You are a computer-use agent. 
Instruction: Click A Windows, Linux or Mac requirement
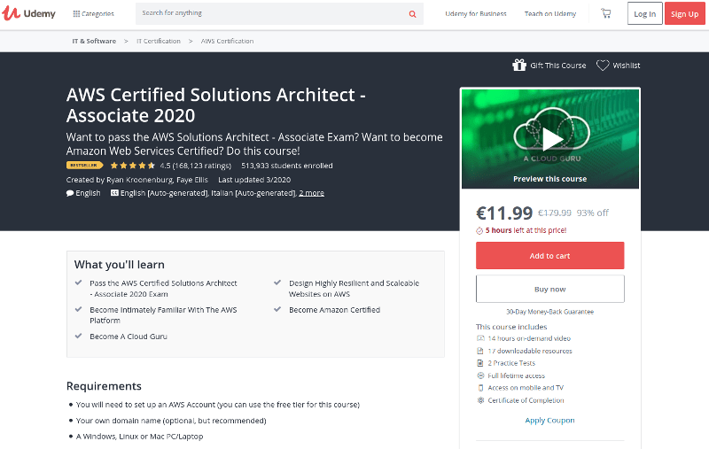tap(139, 437)
